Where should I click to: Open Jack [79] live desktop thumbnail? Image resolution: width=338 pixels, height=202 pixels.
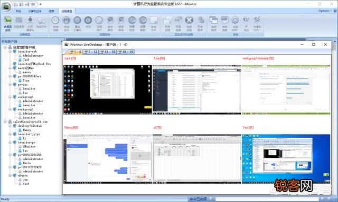click(108, 90)
